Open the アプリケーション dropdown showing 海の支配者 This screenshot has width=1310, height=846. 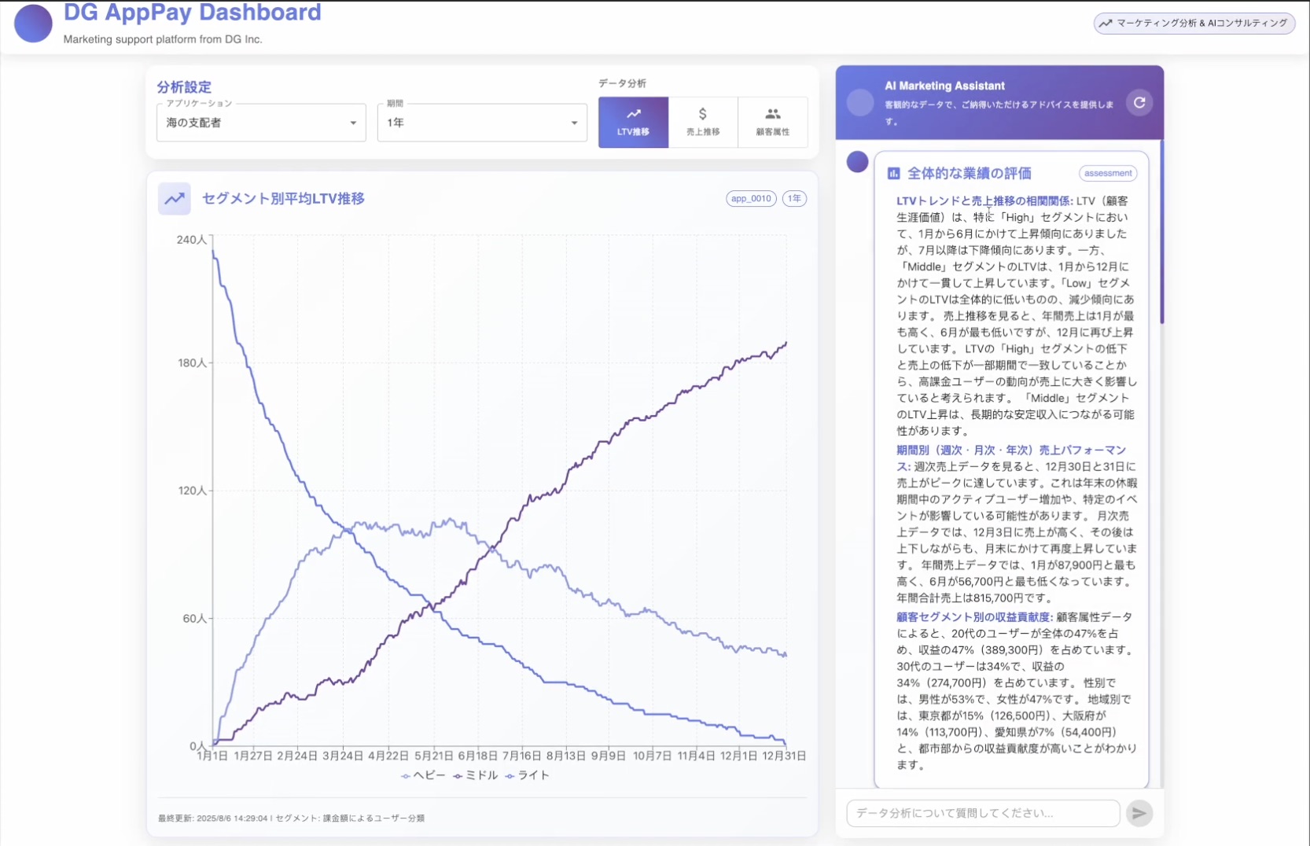261,123
